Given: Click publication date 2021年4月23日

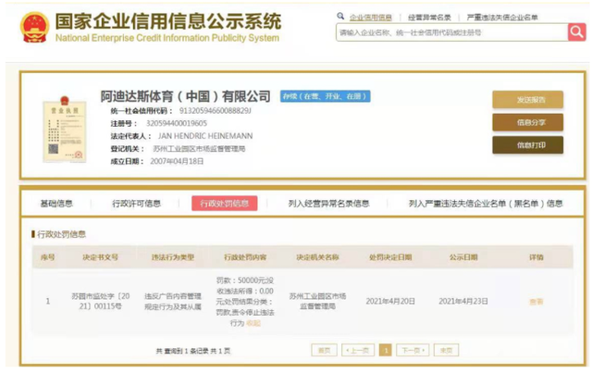Looking at the screenshot, I should tap(463, 301).
